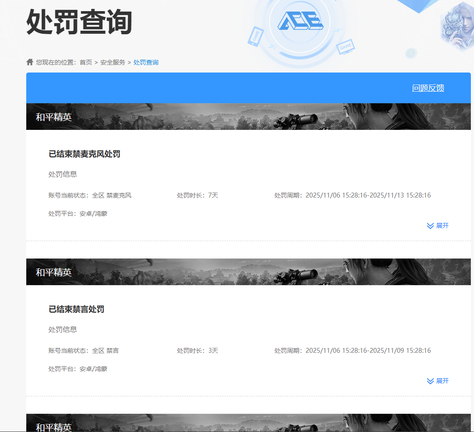Image resolution: width=474 pixels, height=432 pixels.
Task: Click the 已结束禁言处罚 heading
Action: click(x=76, y=309)
